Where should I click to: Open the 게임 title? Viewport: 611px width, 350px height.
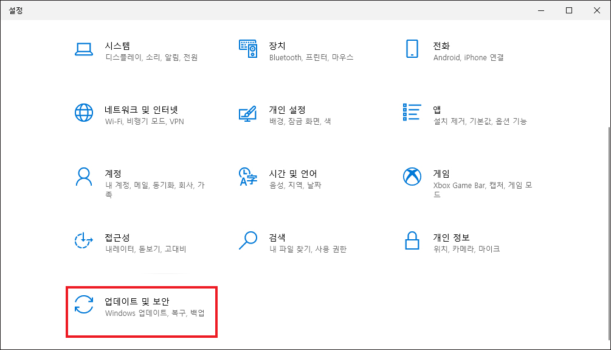pos(441,173)
